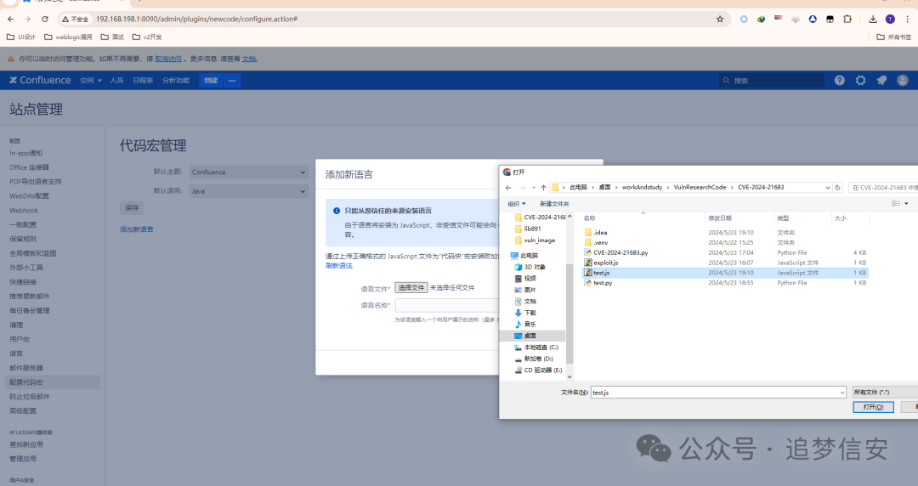Sort files by 修改日期 column header
Image resolution: width=918 pixels, height=486 pixels.
coord(720,218)
